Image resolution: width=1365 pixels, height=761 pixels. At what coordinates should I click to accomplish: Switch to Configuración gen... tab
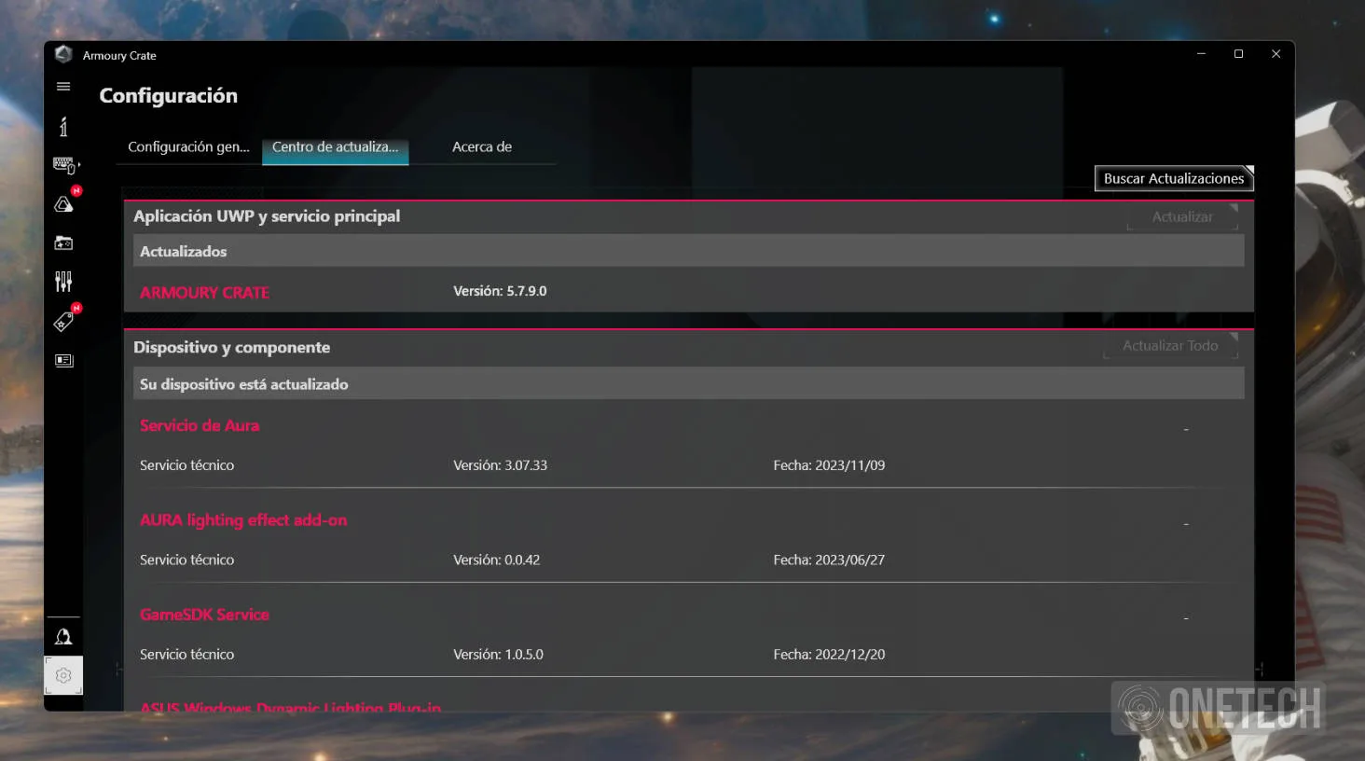click(x=188, y=146)
